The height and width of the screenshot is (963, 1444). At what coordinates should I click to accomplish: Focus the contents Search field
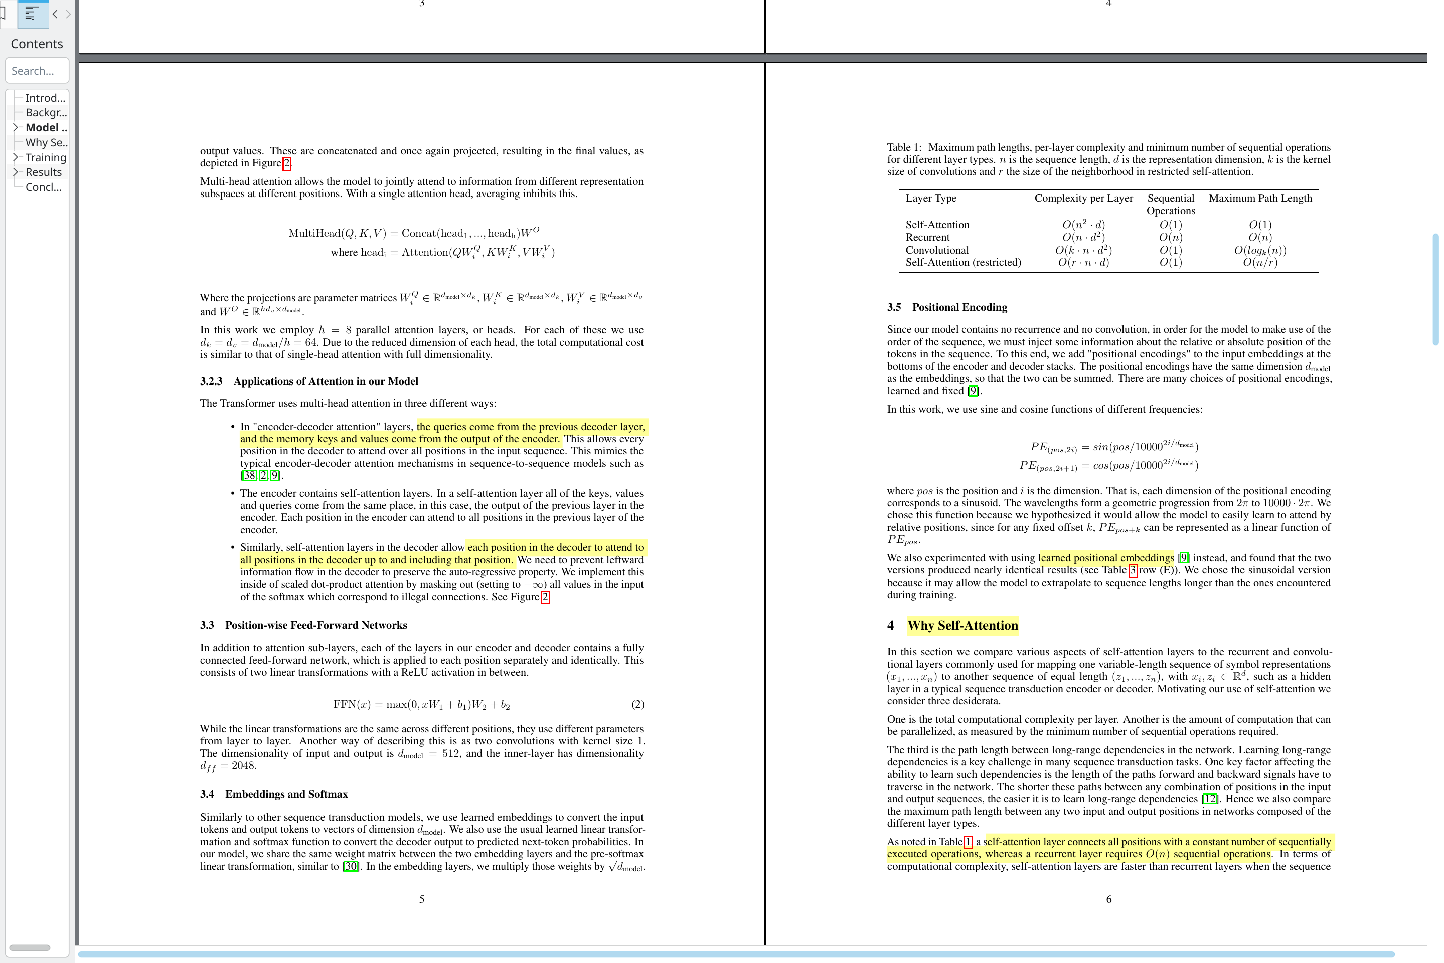[37, 71]
